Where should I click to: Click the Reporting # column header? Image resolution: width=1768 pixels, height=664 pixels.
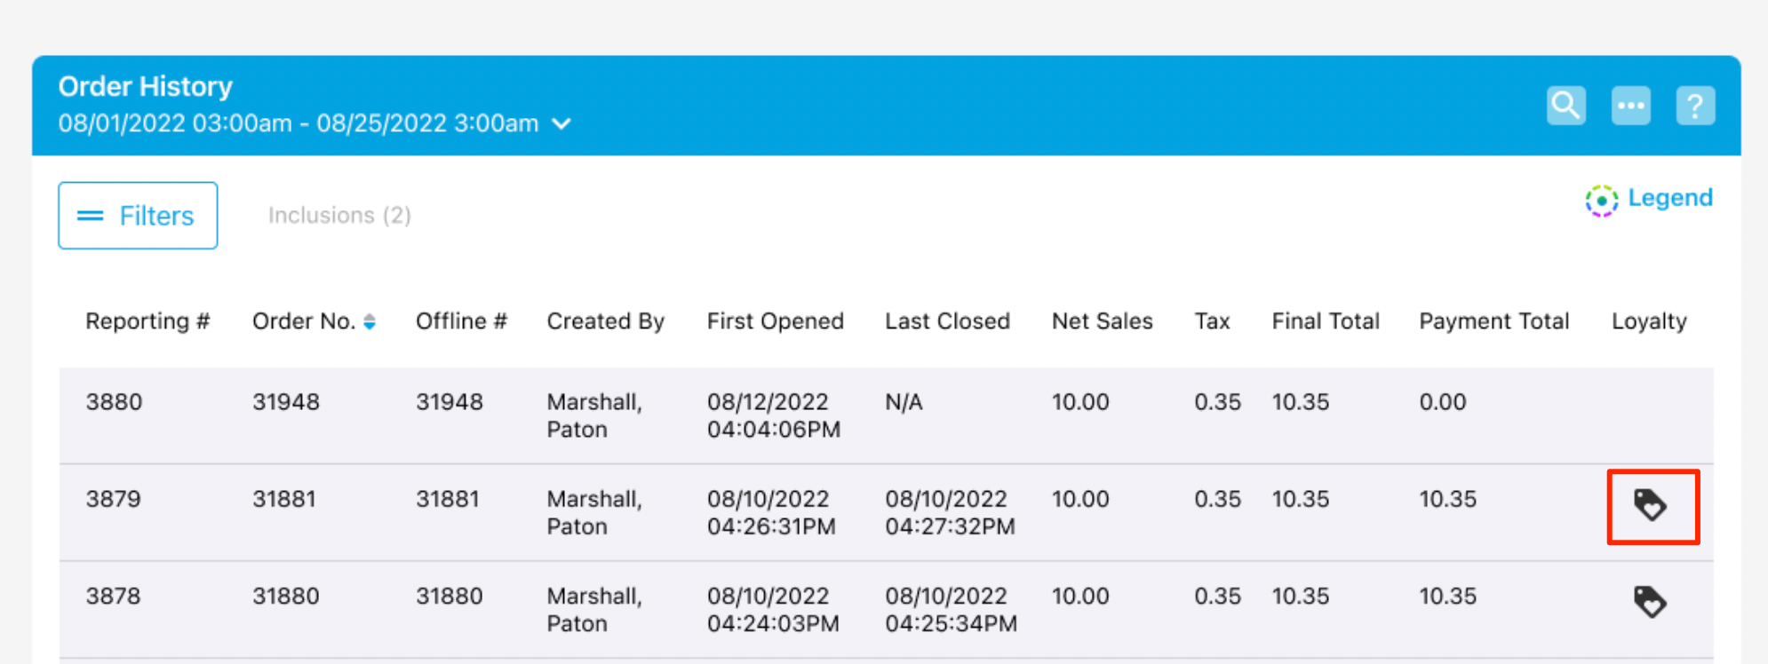[x=147, y=321]
